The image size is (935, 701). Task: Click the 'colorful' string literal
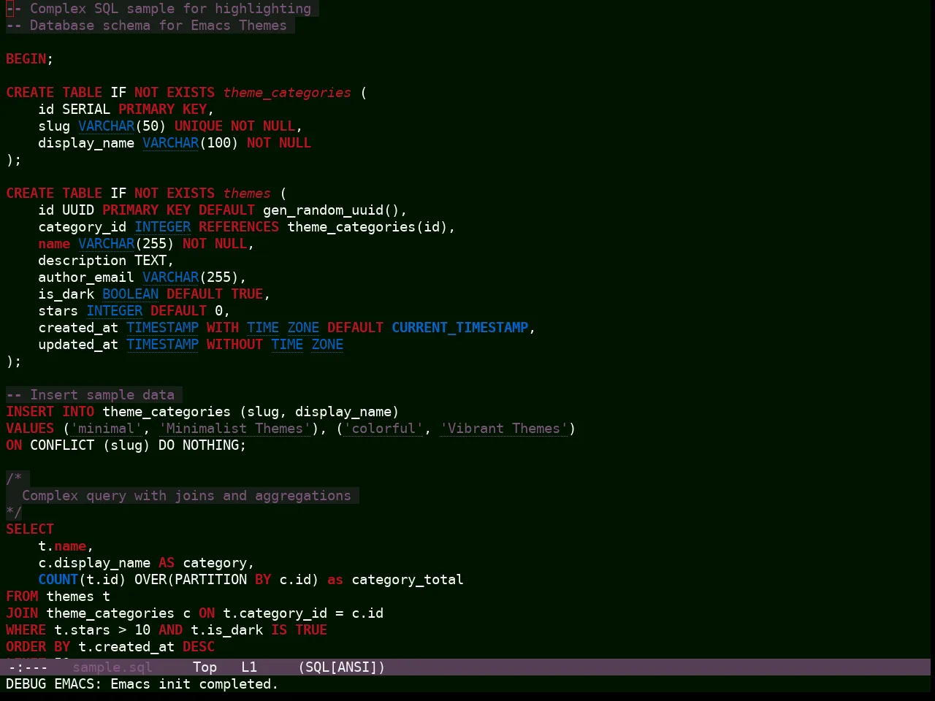pyautogui.click(x=383, y=429)
